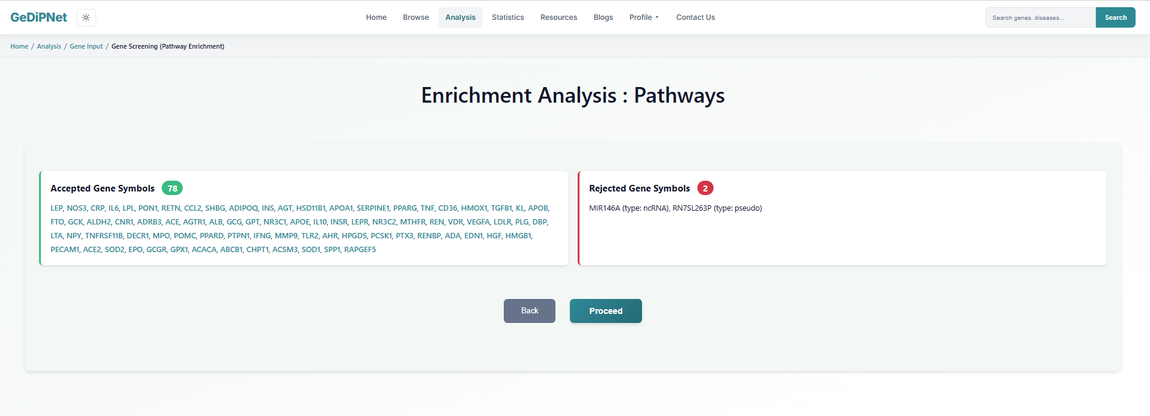Open the MMP9 gene link
Viewport: 1150px width, 416px height.
[286, 236]
